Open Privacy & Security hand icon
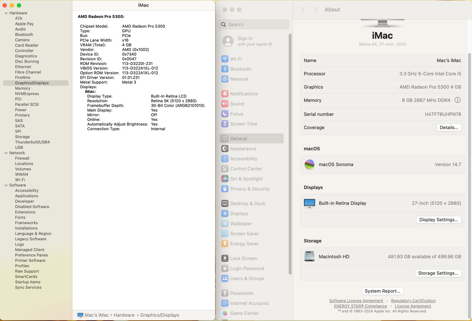The width and height of the screenshot is (472, 321). pyautogui.click(x=225, y=189)
